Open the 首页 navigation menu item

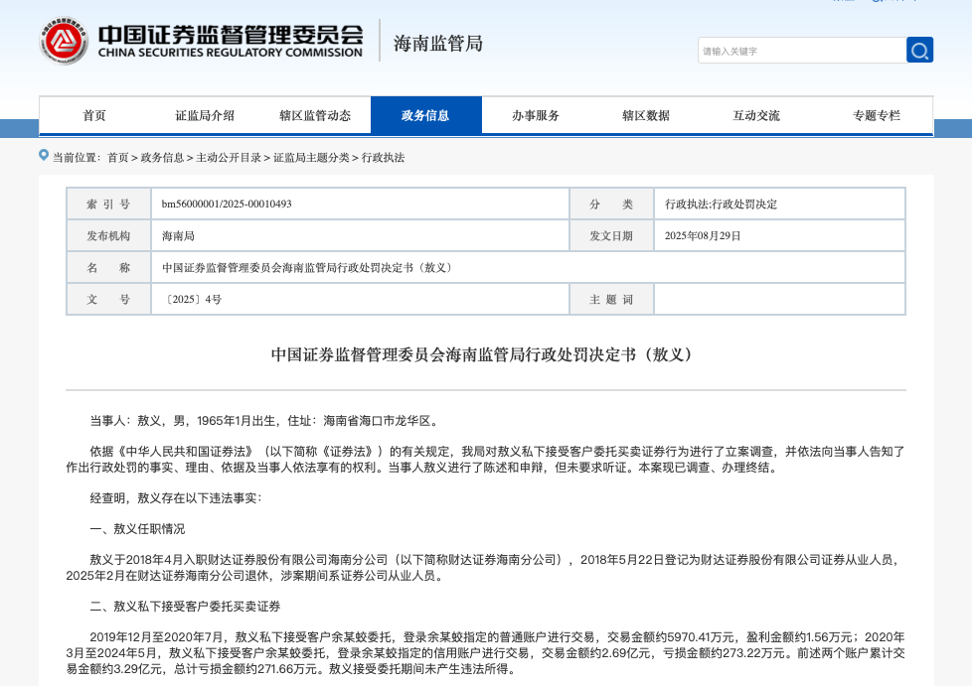pyautogui.click(x=94, y=115)
